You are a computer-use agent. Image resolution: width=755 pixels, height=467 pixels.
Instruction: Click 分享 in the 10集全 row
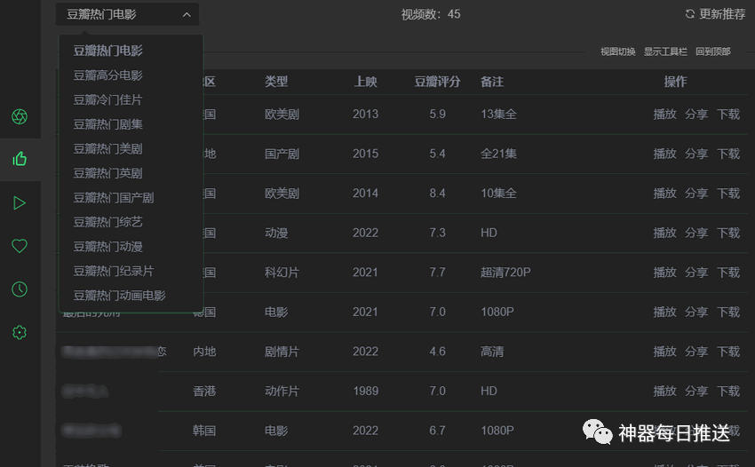696,193
